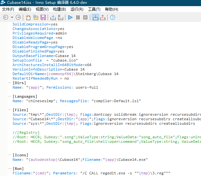Click the ChangesAssociations=yes line
Image resolution: width=201 pixels, height=176 pixels.
(x=38, y=29)
